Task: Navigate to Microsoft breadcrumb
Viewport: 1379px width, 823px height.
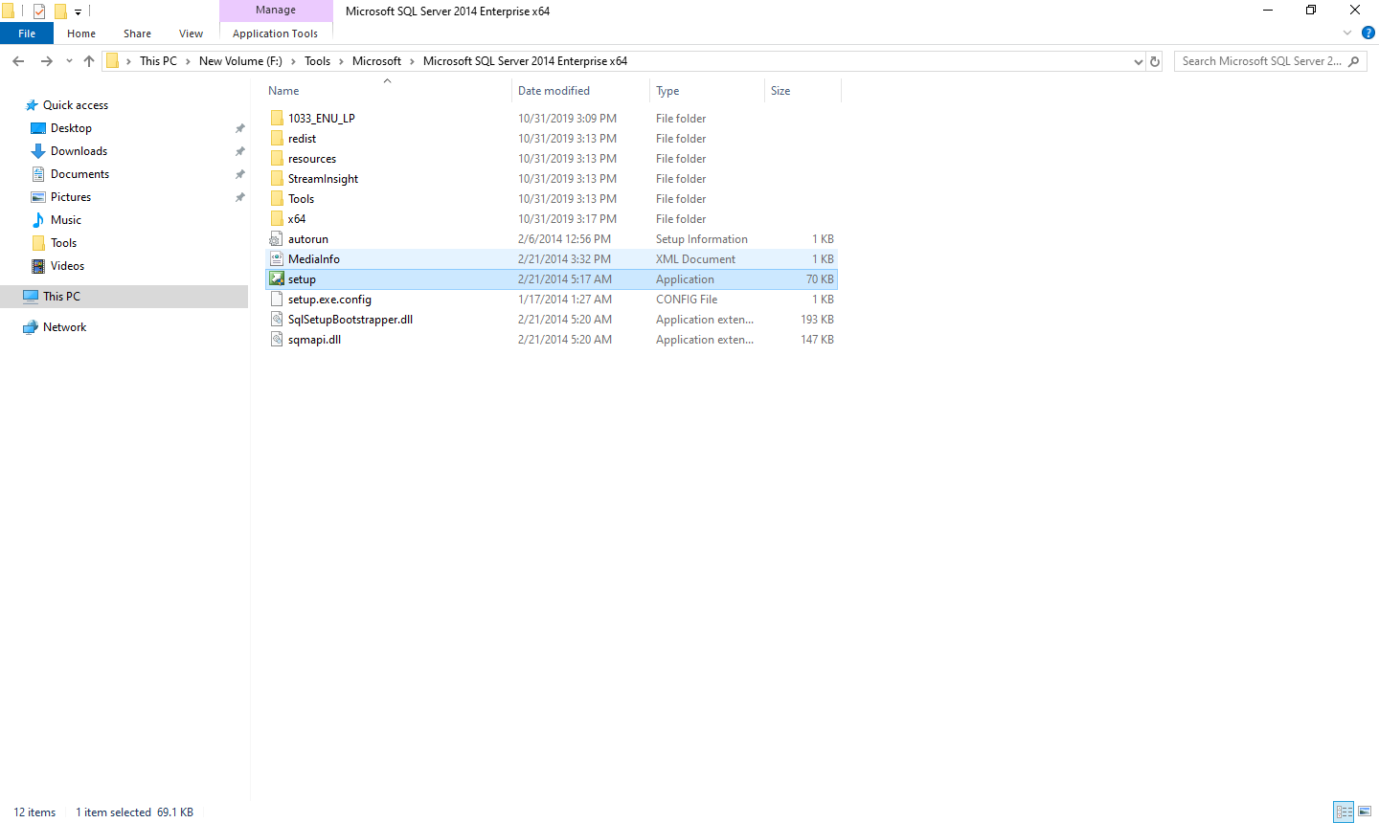Action: [376, 61]
